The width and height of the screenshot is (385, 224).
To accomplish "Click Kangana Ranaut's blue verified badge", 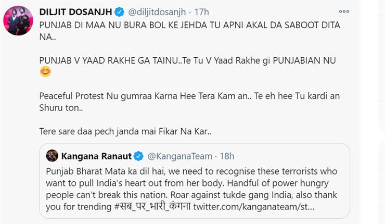I will click(138, 156).
